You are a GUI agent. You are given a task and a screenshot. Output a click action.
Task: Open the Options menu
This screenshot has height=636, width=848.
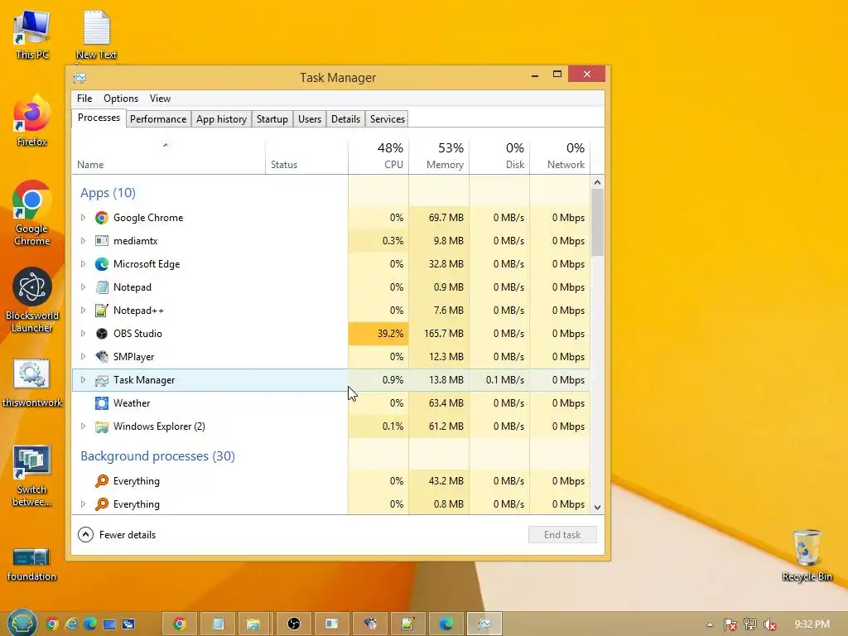(x=121, y=99)
